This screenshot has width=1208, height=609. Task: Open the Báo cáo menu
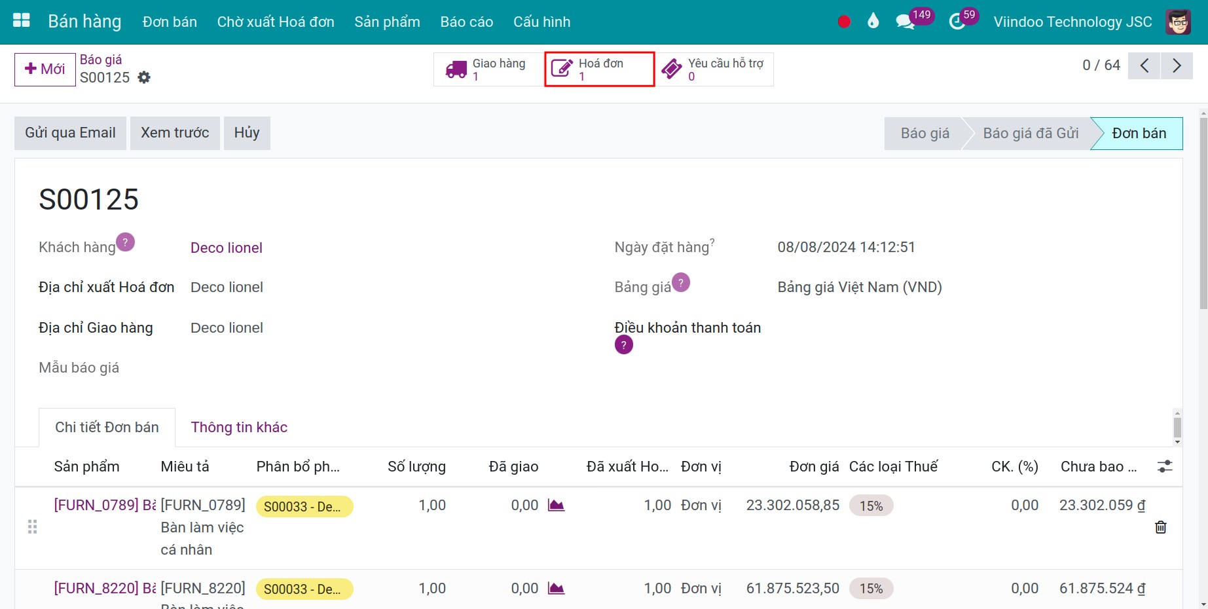(x=467, y=22)
